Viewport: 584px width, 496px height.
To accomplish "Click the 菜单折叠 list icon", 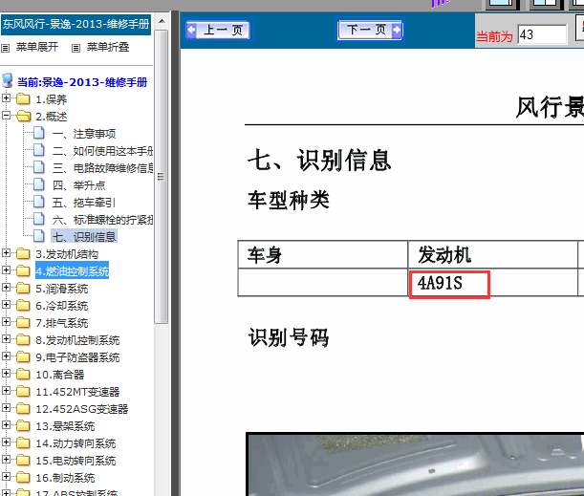I will 76,48.
